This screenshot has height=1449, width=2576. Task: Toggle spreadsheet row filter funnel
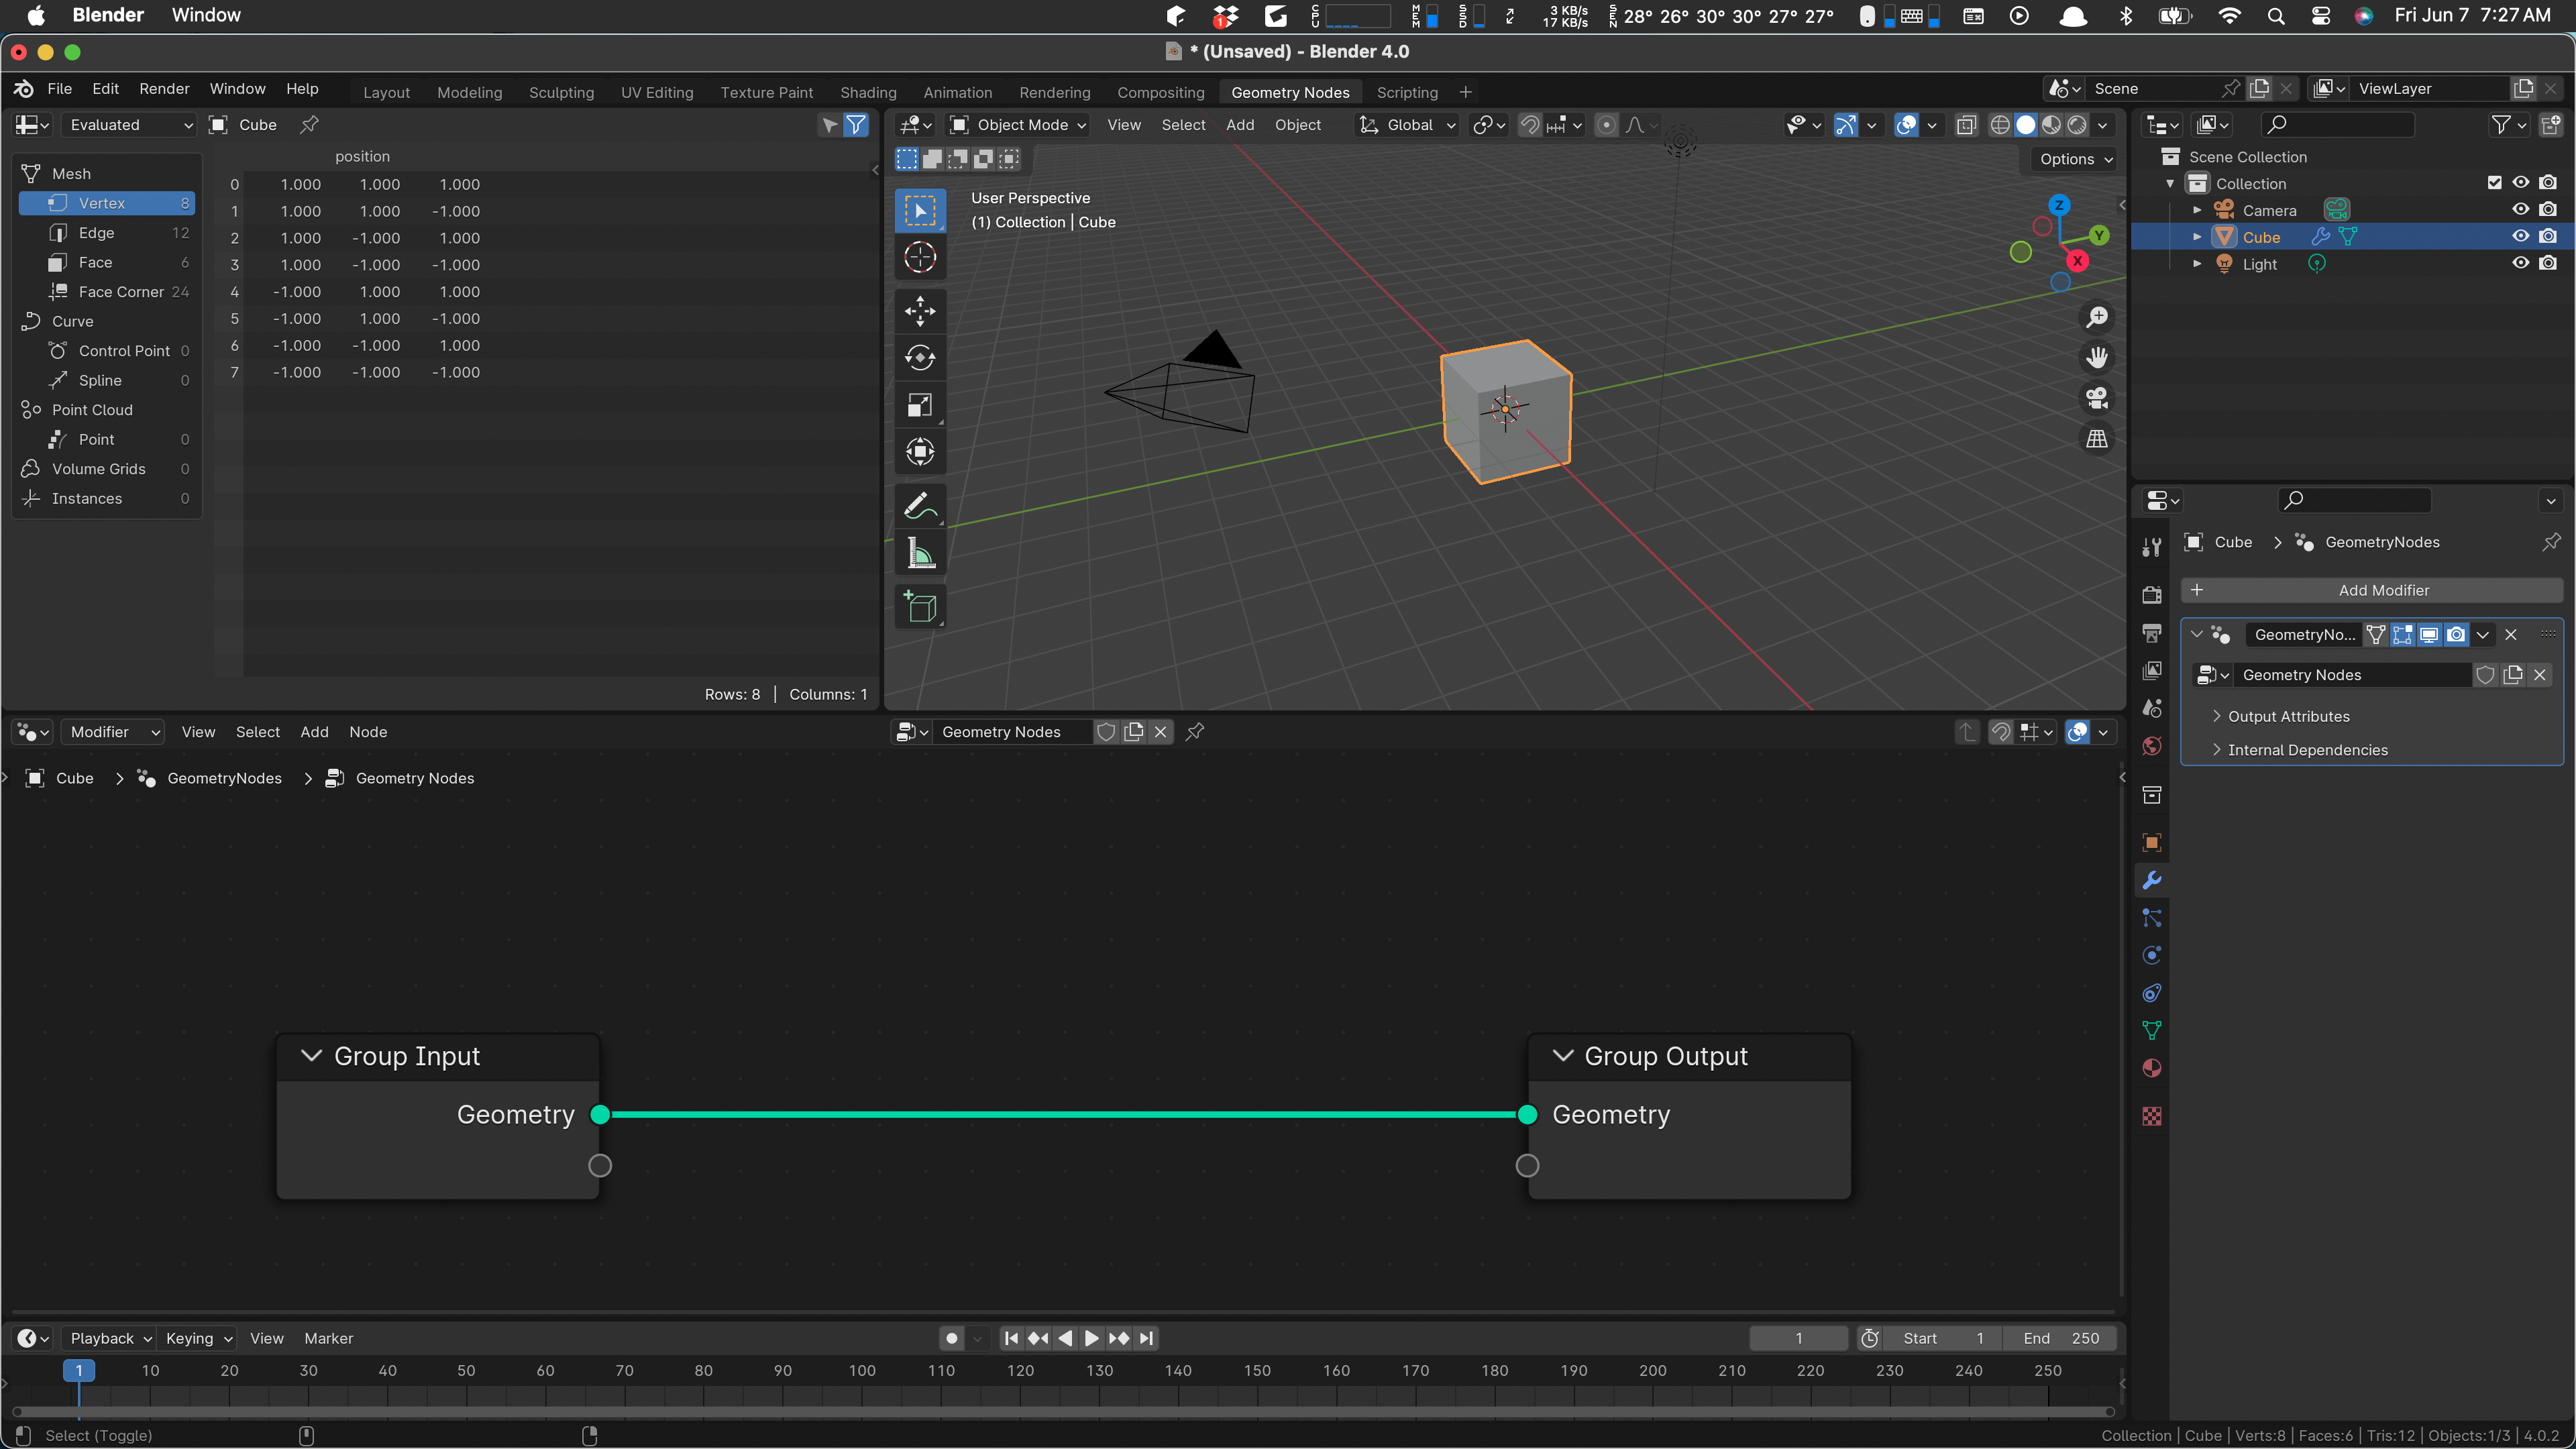(x=856, y=125)
